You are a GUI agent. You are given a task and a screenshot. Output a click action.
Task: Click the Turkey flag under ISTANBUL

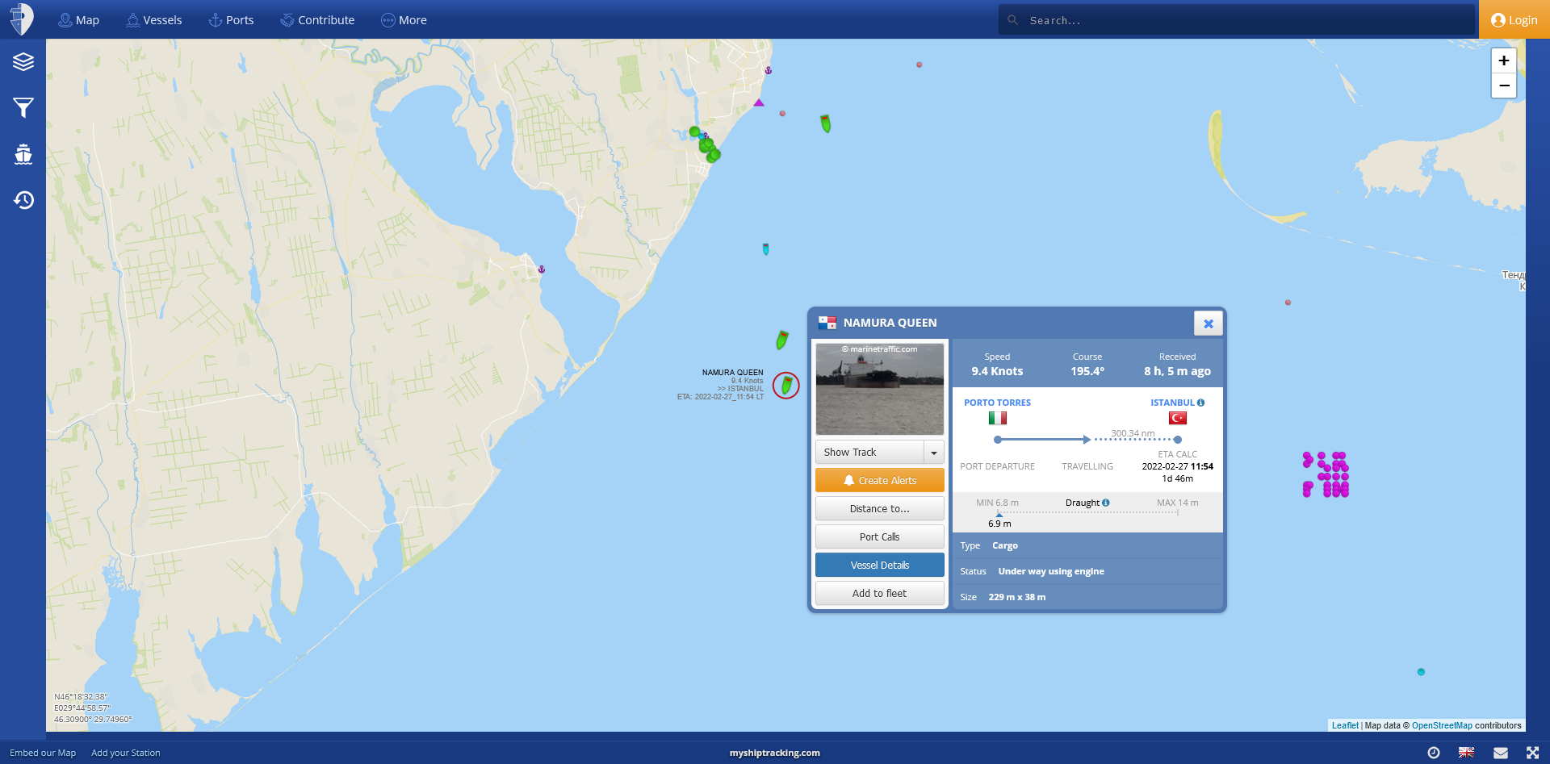[x=1178, y=418]
